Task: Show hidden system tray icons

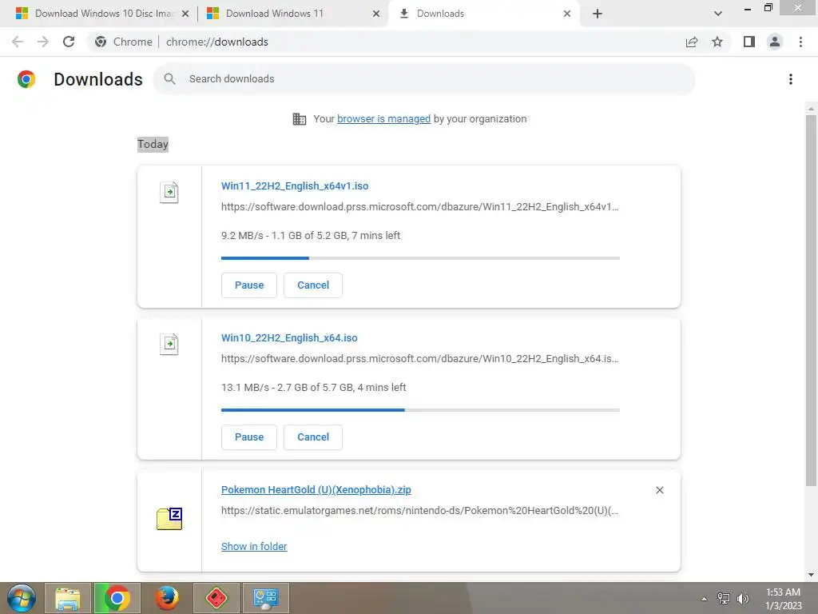Action: click(704, 599)
